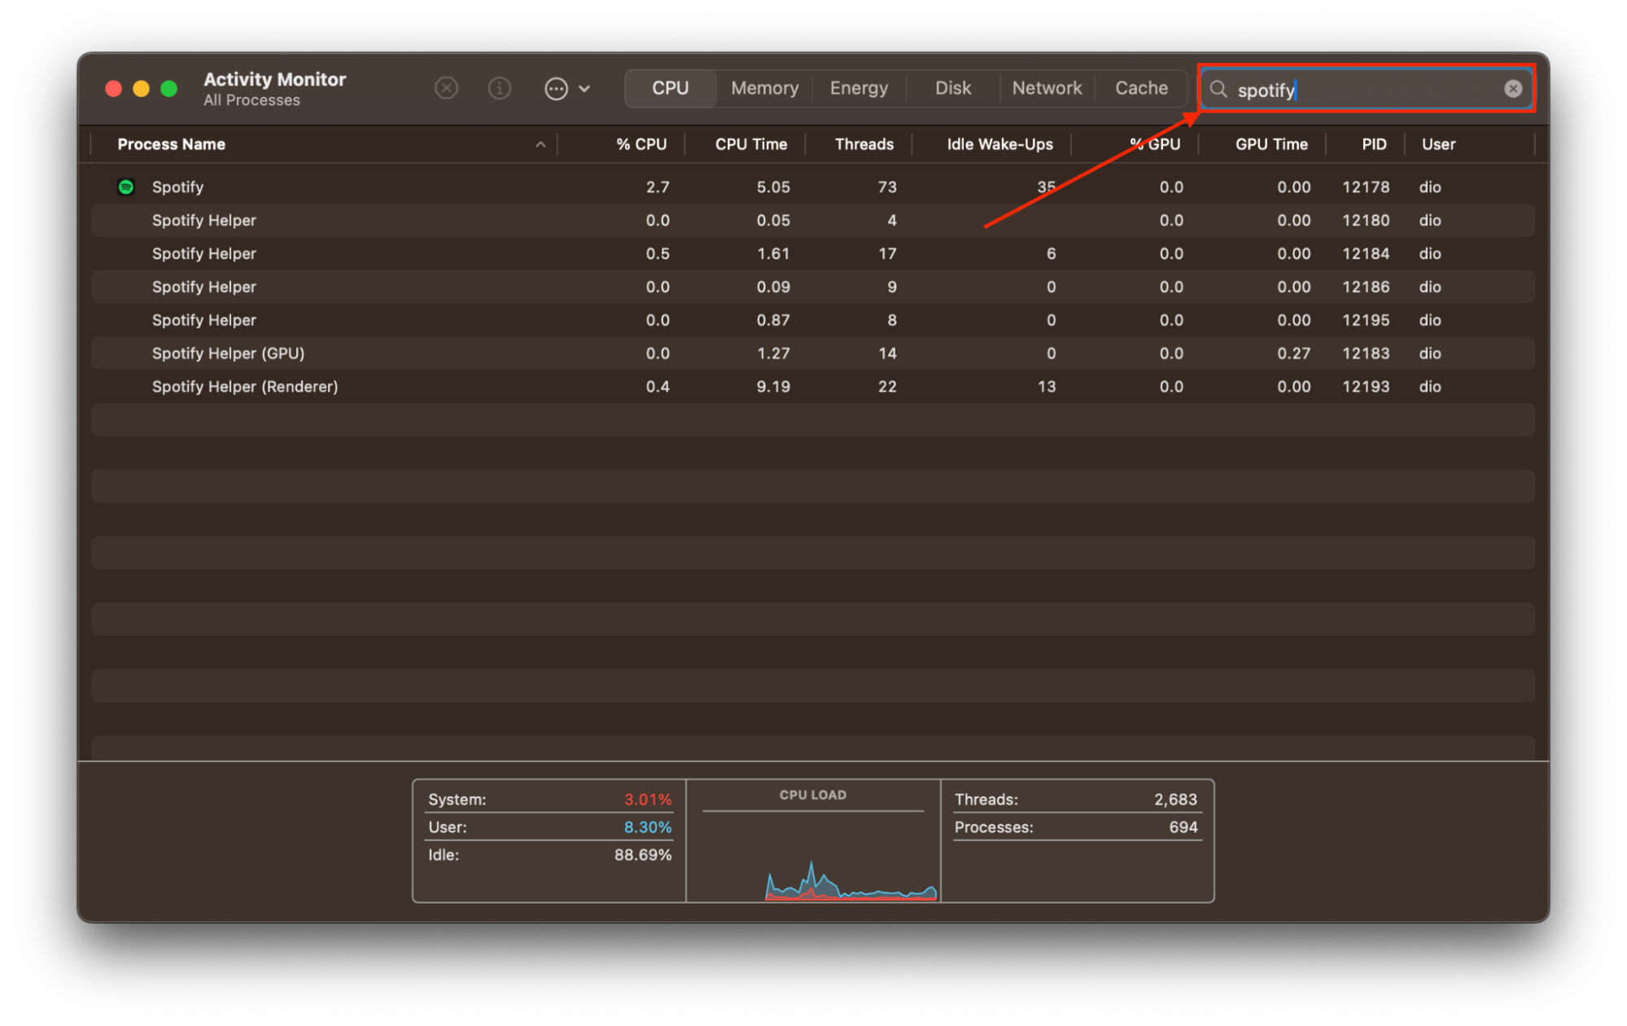Select Spotify Helper with PID 12186
Image resolution: width=1627 pixels, height=1026 pixels.
point(813,287)
